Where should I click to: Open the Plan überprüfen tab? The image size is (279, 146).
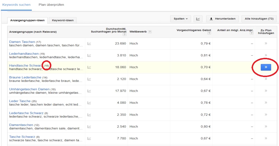(51, 5)
